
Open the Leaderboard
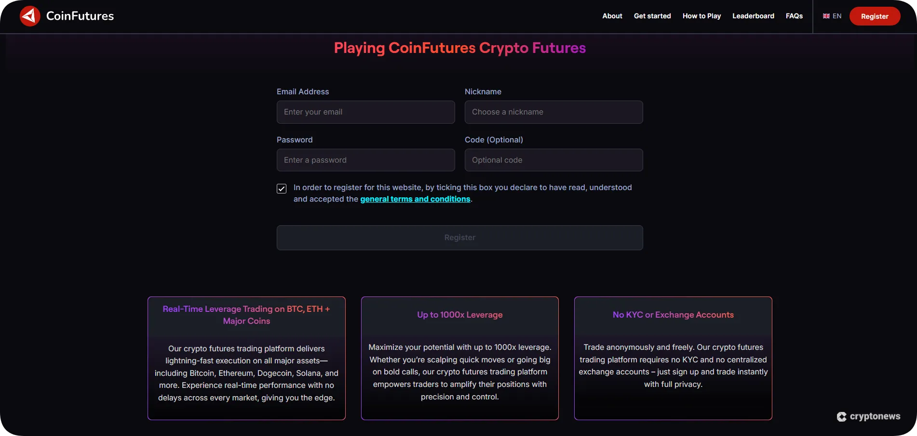(753, 16)
